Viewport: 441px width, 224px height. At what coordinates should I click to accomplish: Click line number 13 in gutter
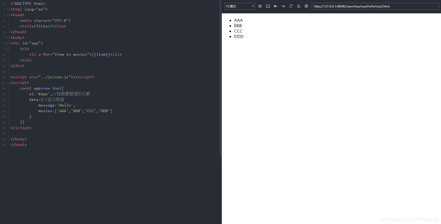pos(4,72)
